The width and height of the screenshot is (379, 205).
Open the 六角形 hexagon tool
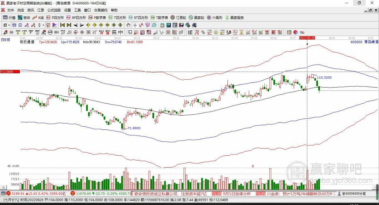pyautogui.click(x=214, y=18)
